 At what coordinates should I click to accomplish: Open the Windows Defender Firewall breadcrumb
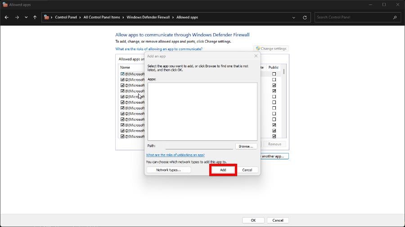point(148,17)
